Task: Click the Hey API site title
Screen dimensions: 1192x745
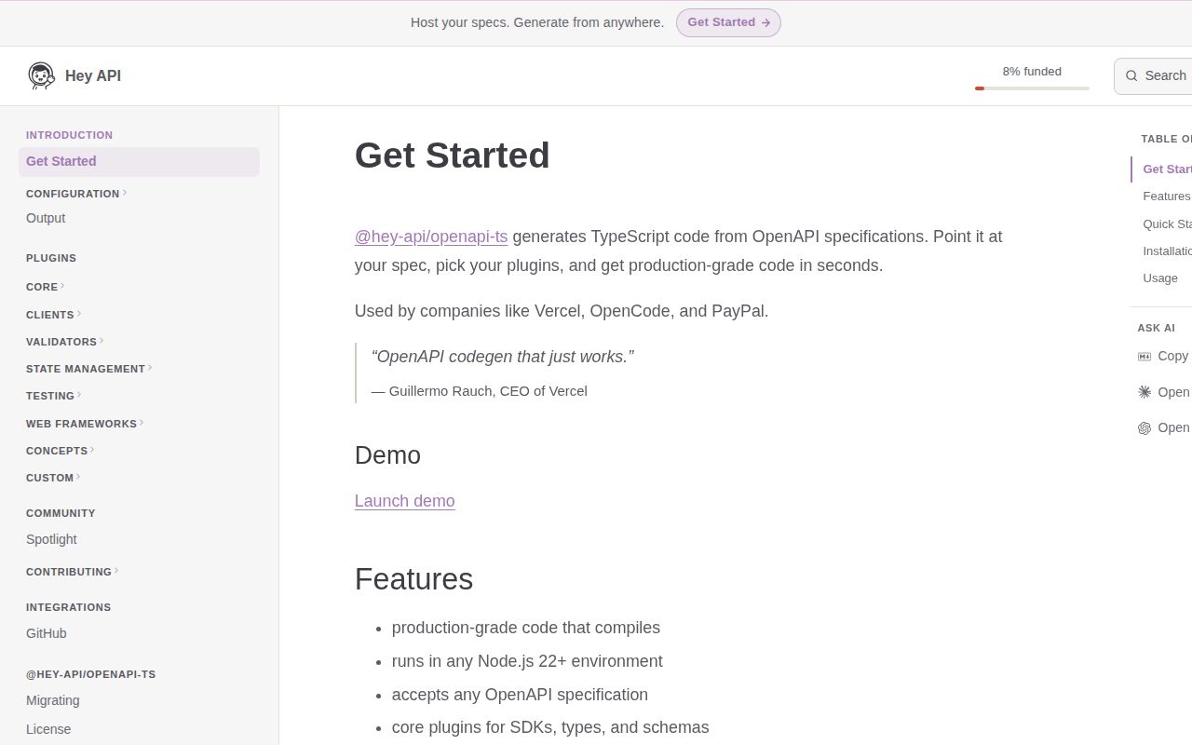Action: 93,75
